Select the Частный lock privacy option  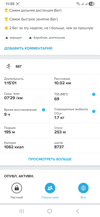click(x=16, y=191)
